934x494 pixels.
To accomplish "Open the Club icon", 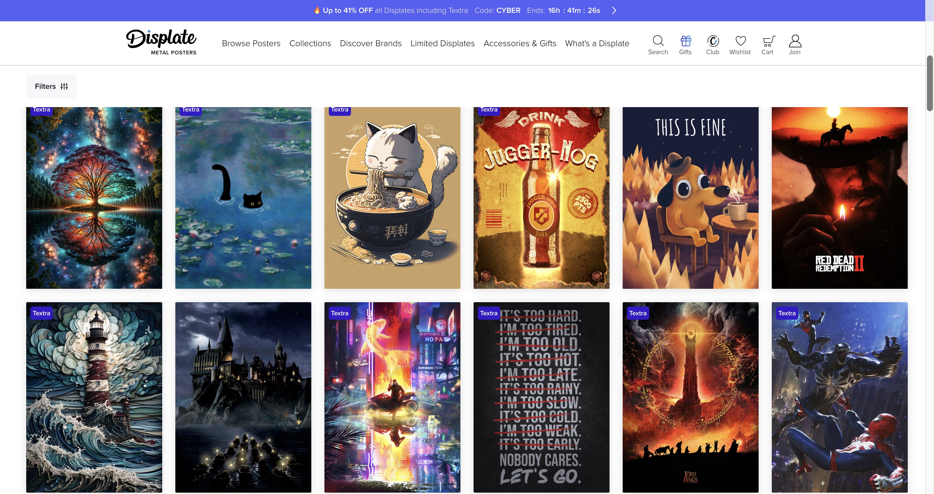I will tap(713, 45).
